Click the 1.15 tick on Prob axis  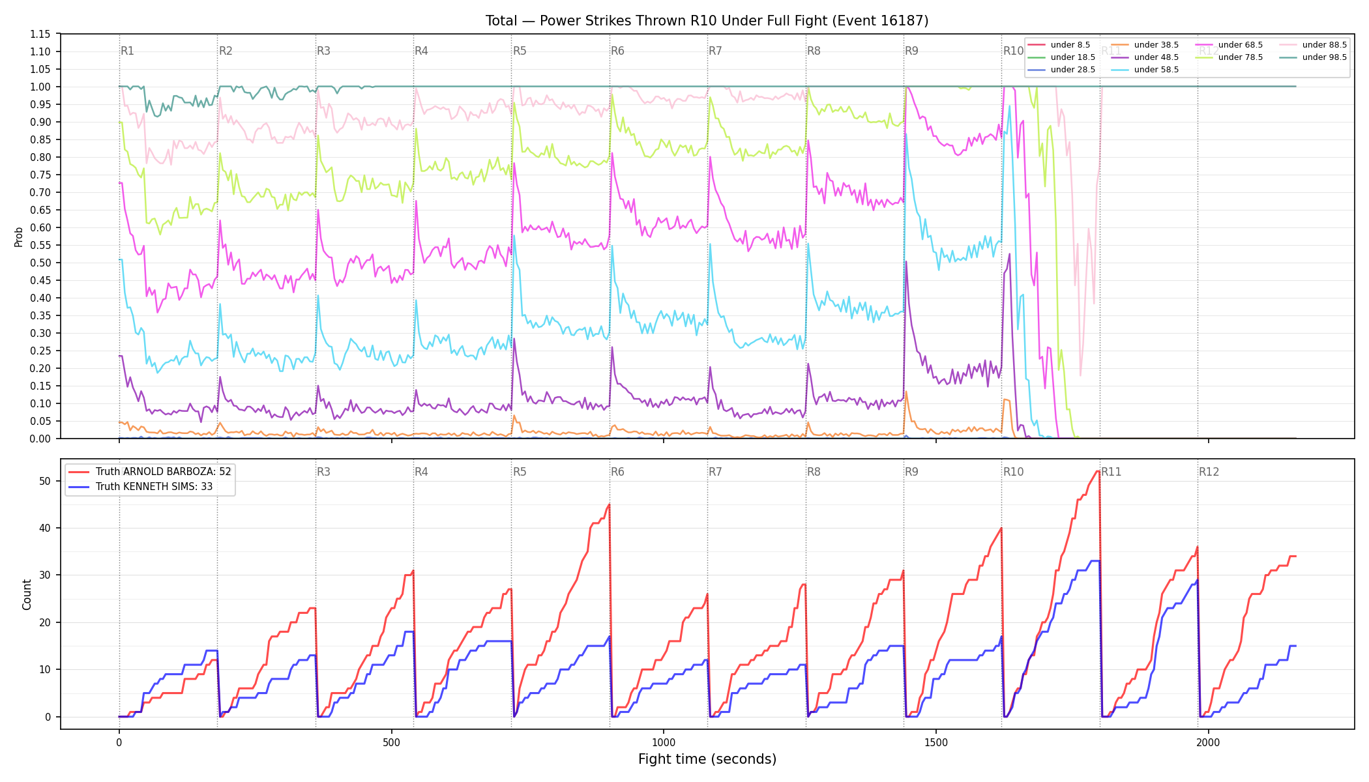point(40,34)
